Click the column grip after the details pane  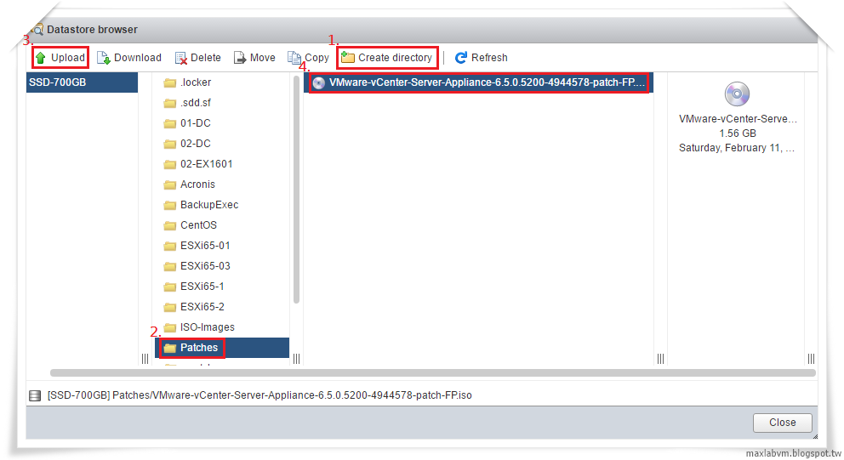[x=811, y=359]
